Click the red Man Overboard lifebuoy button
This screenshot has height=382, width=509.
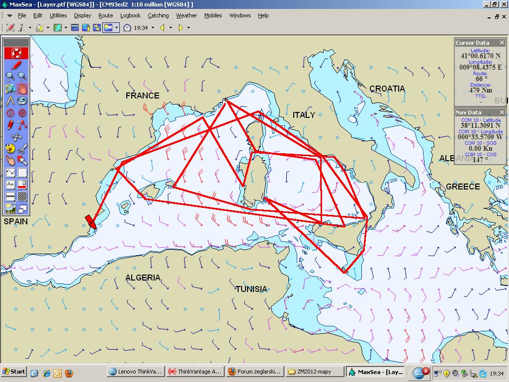[16, 53]
